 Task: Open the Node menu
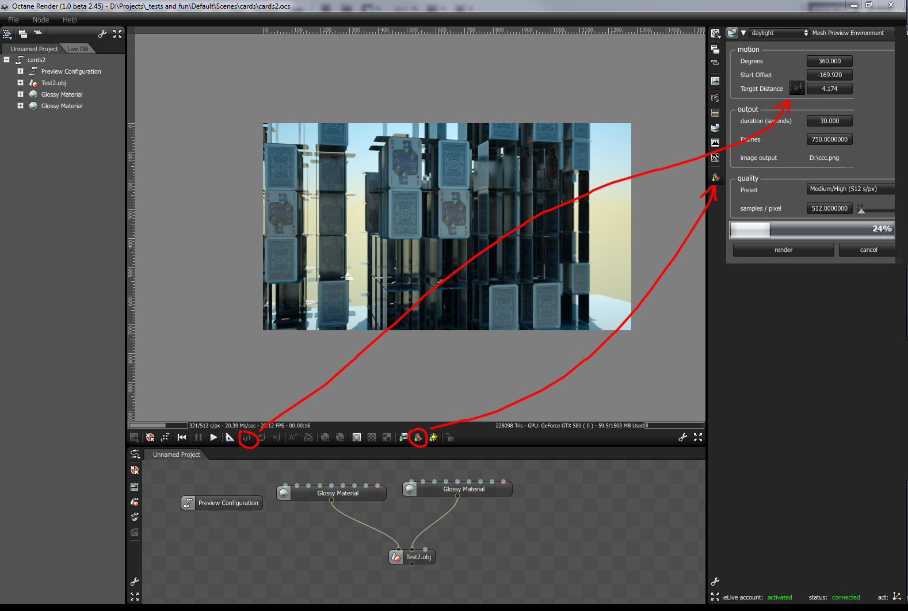(x=41, y=20)
